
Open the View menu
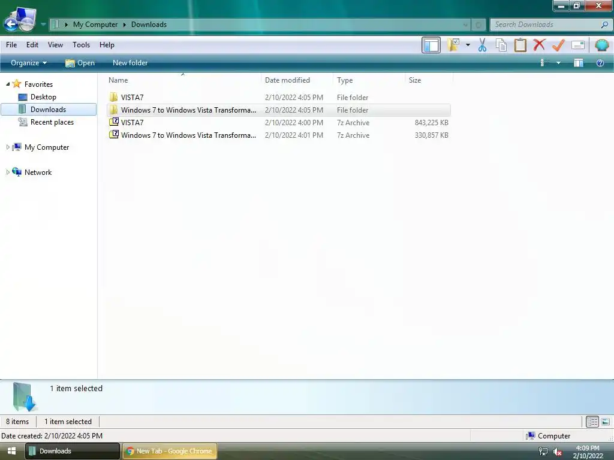(55, 44)
